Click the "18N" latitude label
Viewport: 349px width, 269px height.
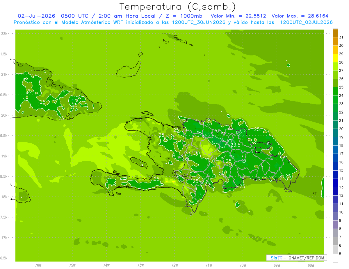pos(4,197)
